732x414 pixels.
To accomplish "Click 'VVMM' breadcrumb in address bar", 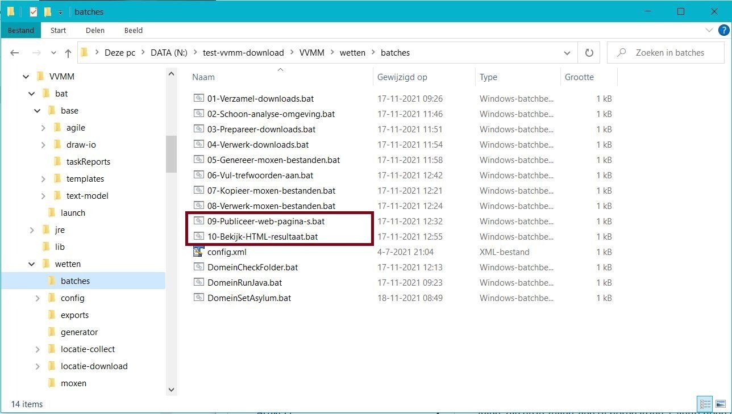I will point(312,53).
